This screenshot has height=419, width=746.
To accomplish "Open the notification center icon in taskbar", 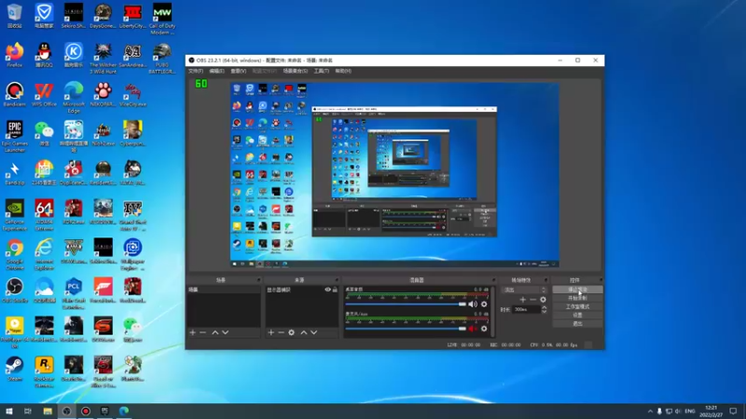I will point(733,411).
